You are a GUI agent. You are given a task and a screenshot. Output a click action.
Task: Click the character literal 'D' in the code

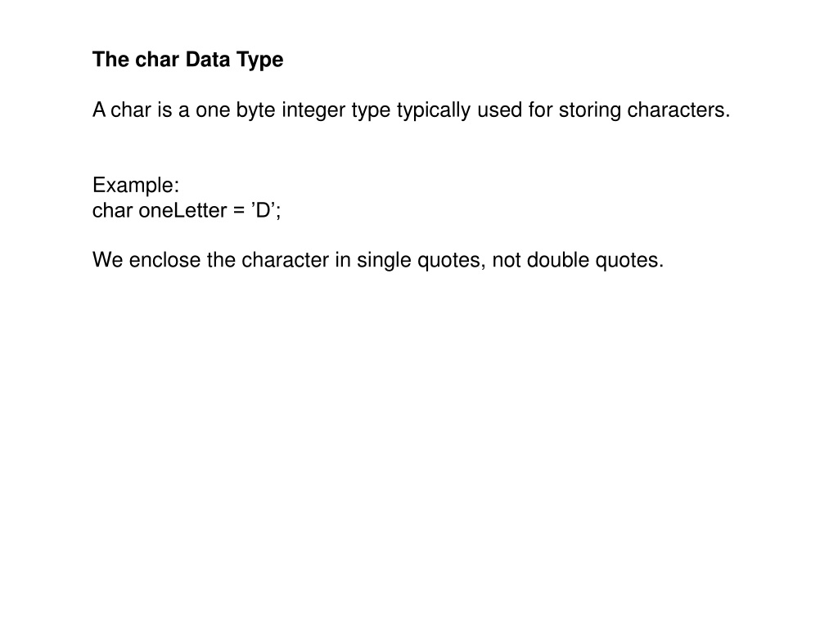tap(263, 210)
